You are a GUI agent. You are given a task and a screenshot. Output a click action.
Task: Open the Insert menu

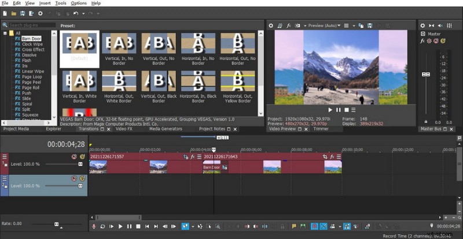45,3
